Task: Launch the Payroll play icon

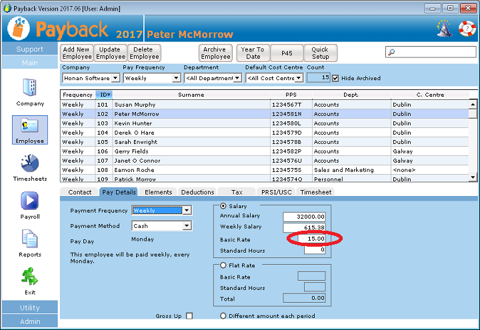Action: [30, 201]
